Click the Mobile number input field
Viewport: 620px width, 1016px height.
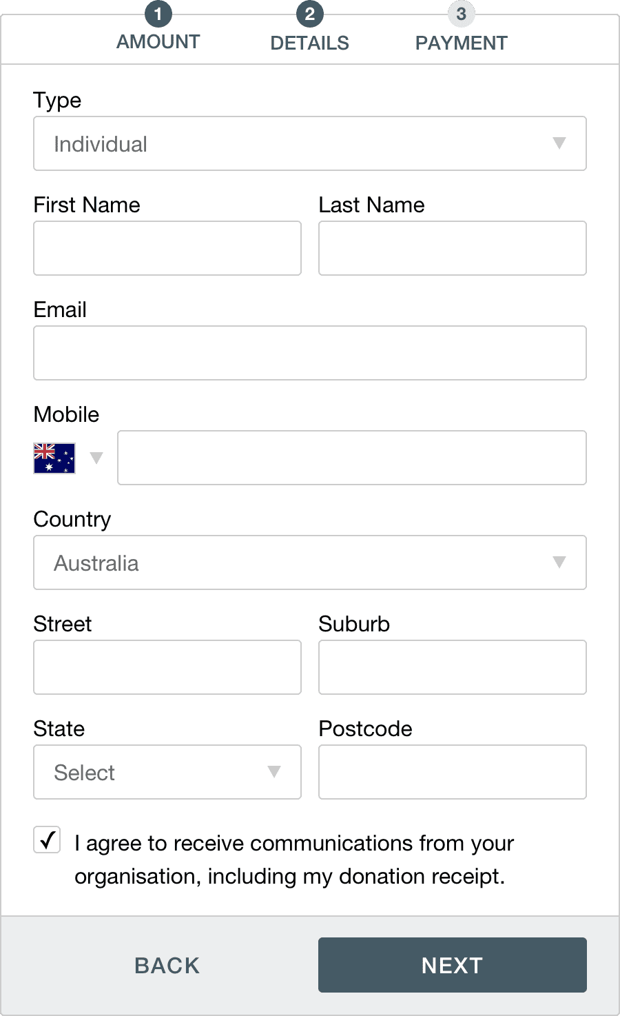click(x=351, y=458)
